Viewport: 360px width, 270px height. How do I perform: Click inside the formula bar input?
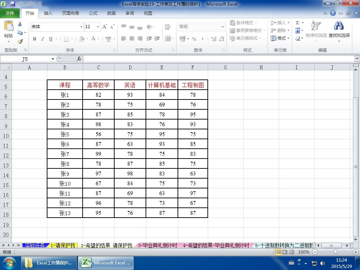pyautogui.click(x=219, y=59)
